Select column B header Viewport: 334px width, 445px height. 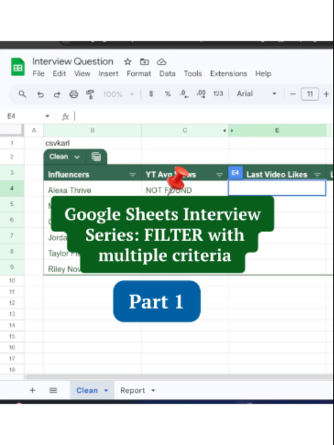tap(93, 130)
